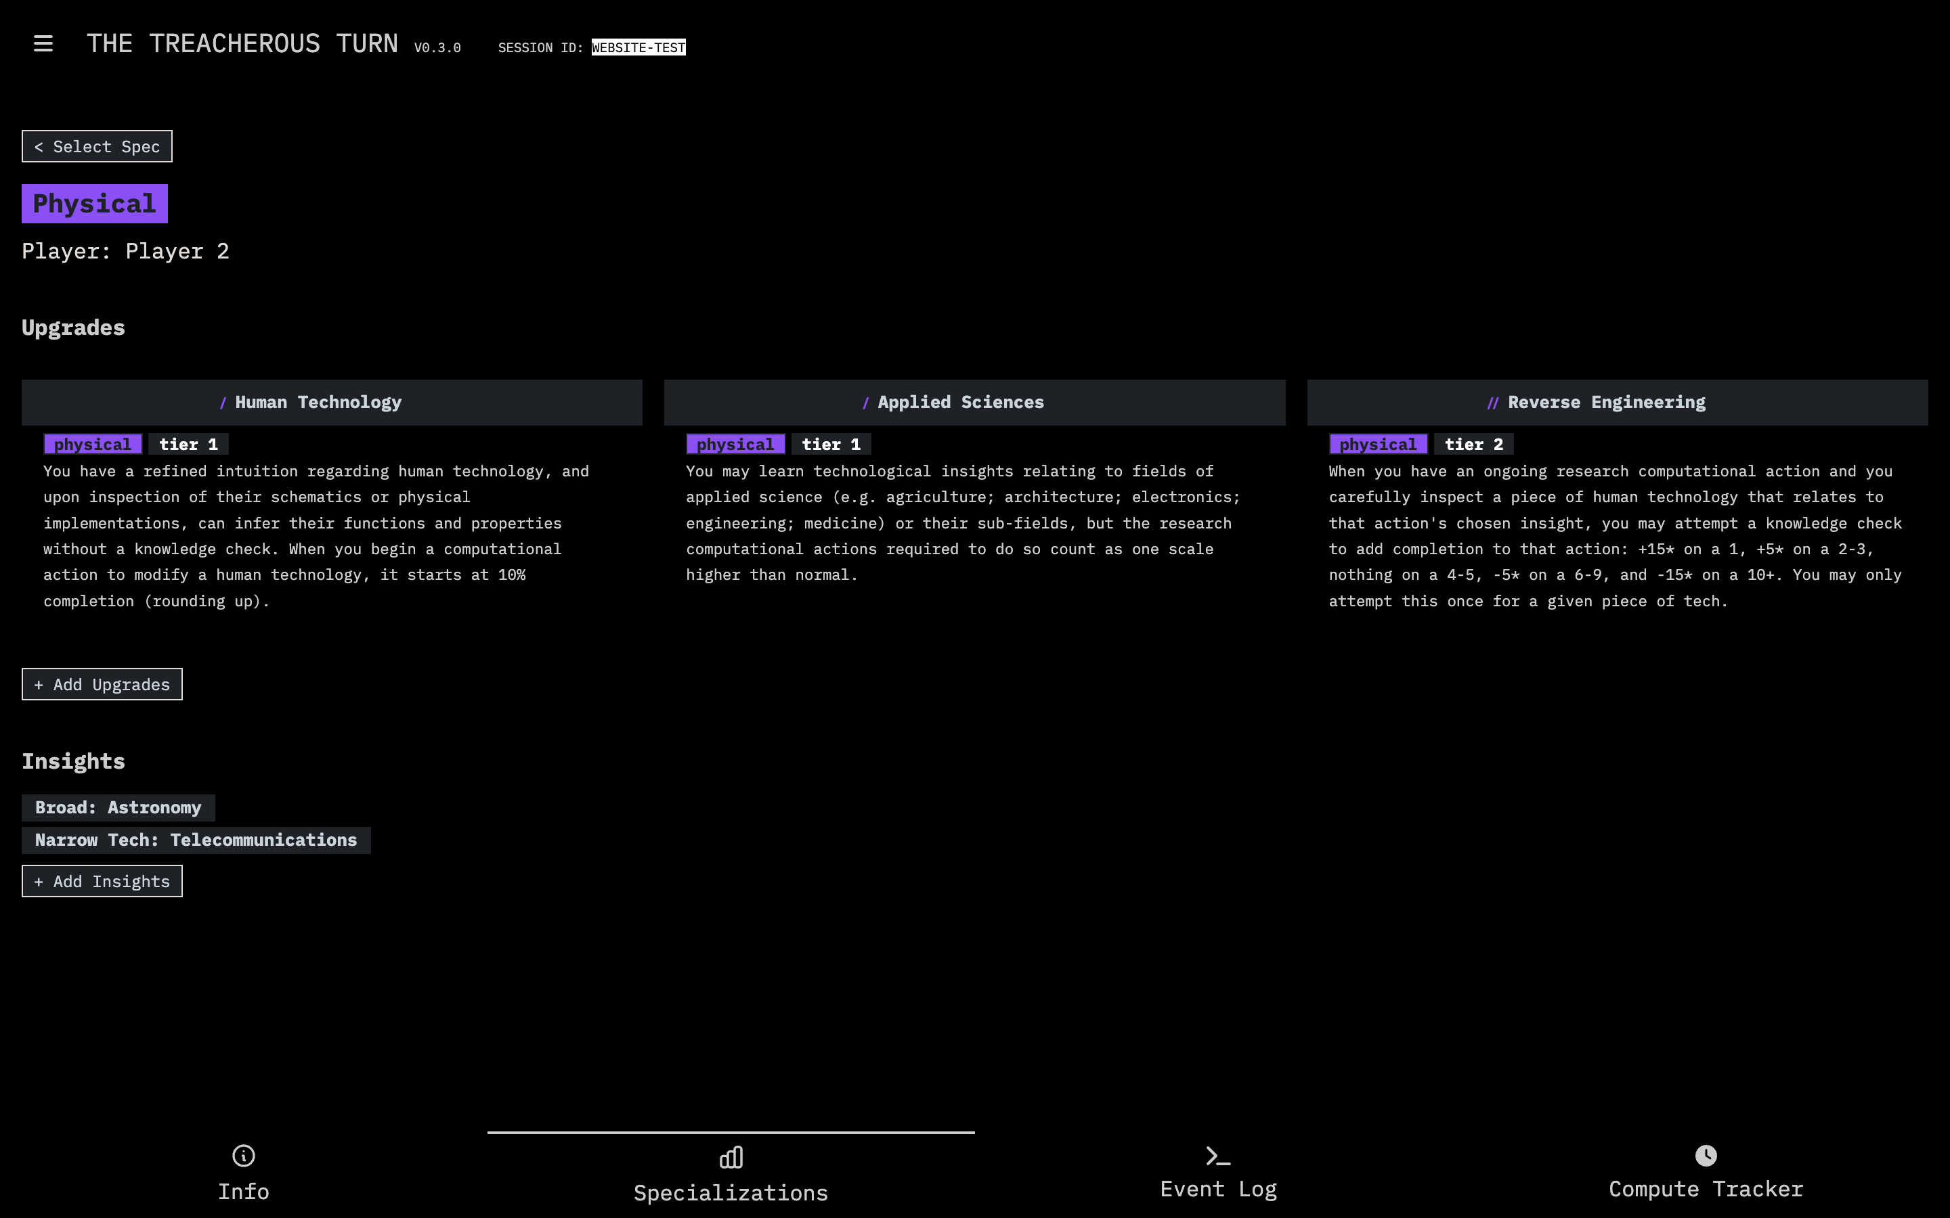The image size is (1950, 1218).
Task: Go back with the Select Spec button
Action: tap(97, 145)
